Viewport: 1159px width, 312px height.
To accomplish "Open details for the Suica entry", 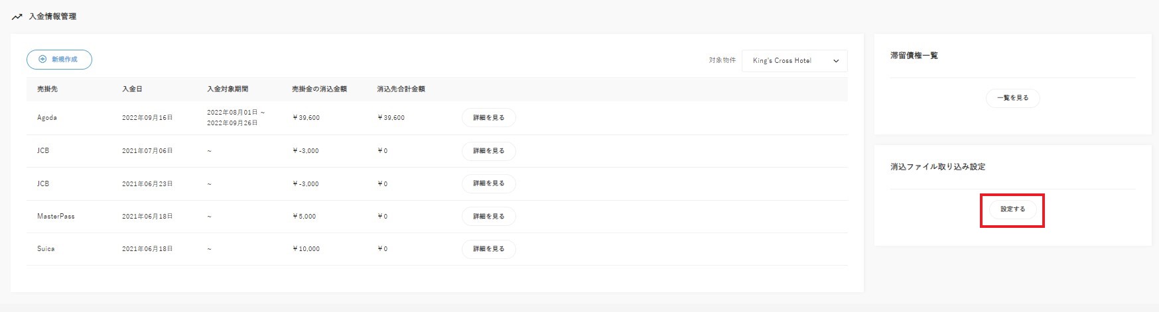I will tap(488, 249).
